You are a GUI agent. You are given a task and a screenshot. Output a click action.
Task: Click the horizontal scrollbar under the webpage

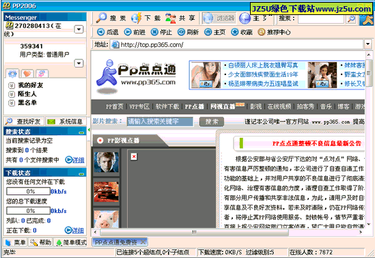[194, 232]
